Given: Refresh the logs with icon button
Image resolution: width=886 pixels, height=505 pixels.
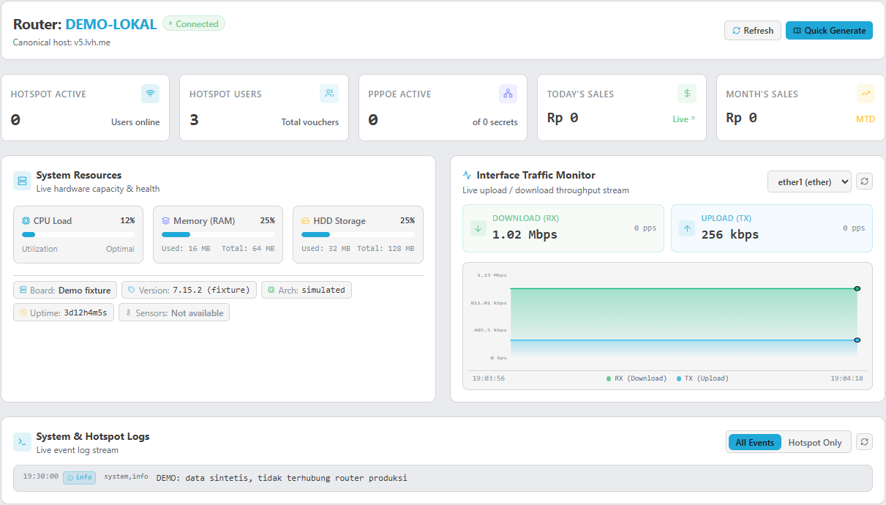Looking at the screenshot, I should tap(864, 442).
